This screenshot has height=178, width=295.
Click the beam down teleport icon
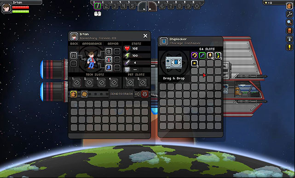click(289, 39)
